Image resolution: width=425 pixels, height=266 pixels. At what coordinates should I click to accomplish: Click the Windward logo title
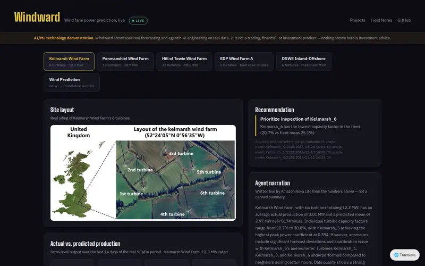[x=37, y=17]
